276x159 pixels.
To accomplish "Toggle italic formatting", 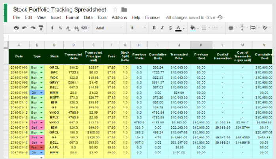I will tap(162, 28).
